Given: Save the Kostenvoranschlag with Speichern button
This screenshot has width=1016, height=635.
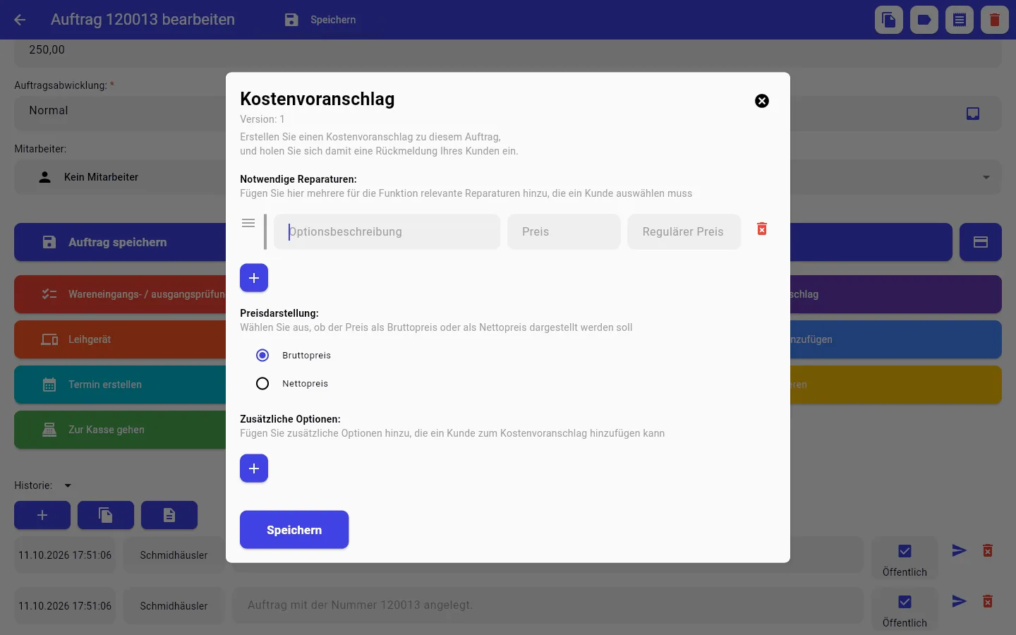Looking at the screenshot, I should coord(294,530).
